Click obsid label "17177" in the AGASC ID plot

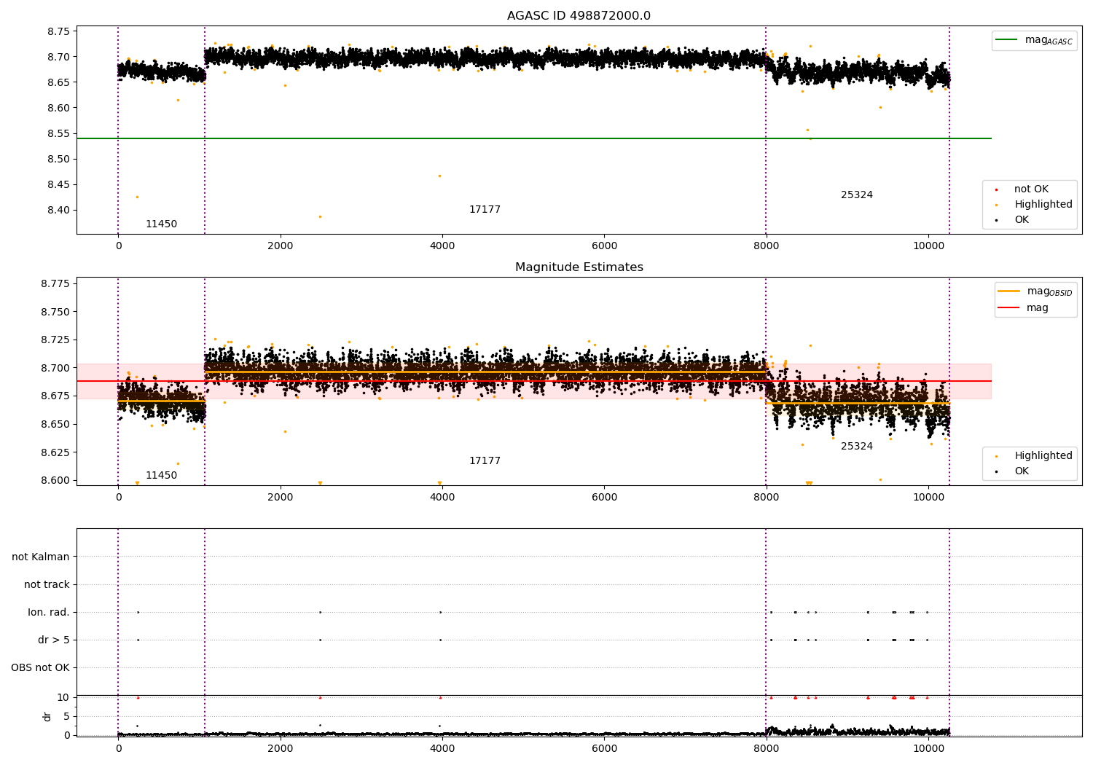pos(485,210)
